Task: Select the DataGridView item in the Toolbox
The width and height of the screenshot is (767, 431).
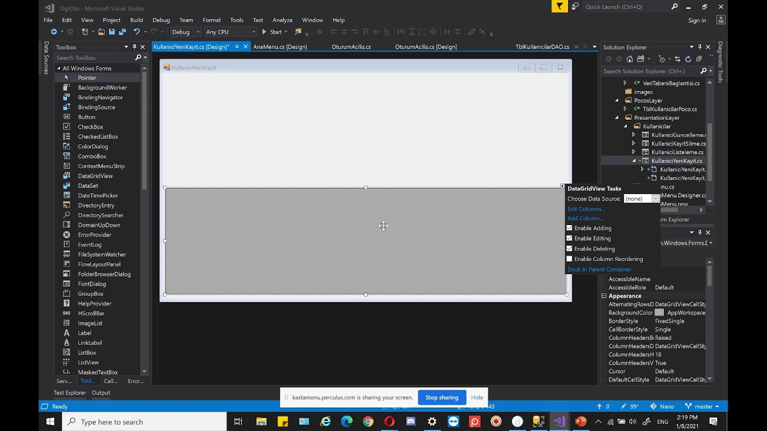Action: pyautogui.click(x=95, y=176)
